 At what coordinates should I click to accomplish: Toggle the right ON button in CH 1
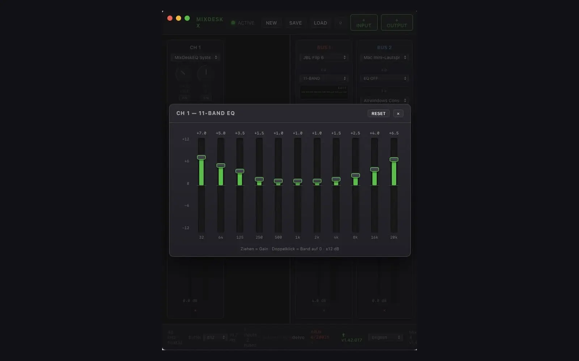tap(206, 98)
